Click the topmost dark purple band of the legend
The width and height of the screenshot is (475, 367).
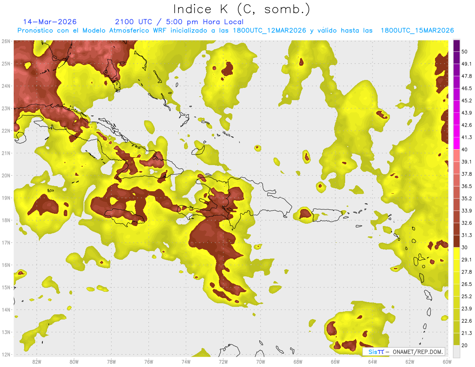click(x=456, y=46)
